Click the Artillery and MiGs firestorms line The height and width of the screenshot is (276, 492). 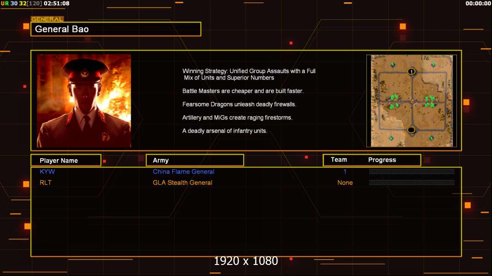tap(237, 117)
